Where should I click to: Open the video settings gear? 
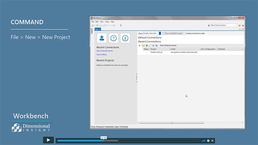[208, 141]
